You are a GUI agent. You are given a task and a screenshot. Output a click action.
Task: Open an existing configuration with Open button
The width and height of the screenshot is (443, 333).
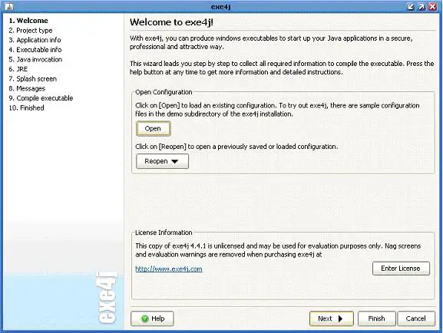(153, 129)
